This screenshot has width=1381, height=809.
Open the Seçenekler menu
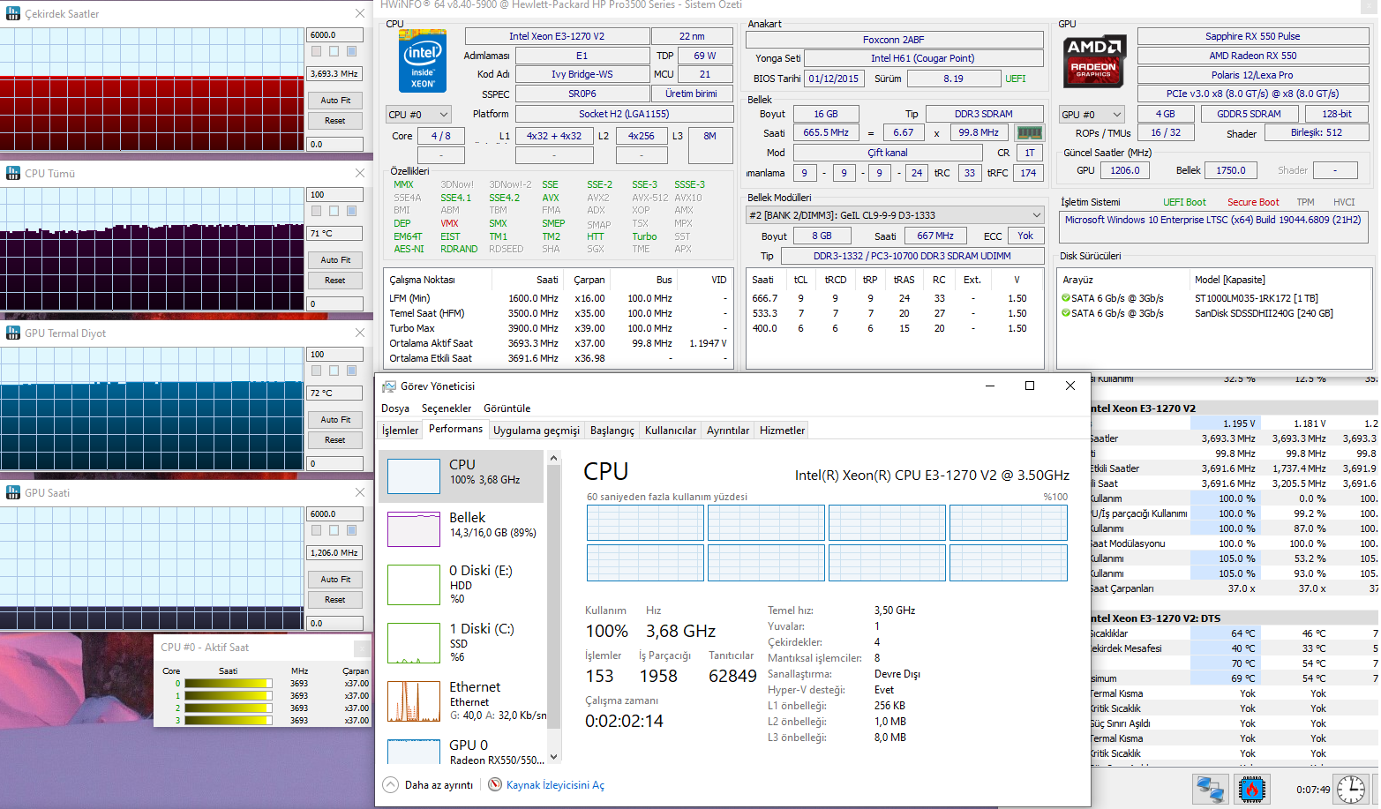coord(447,408)
